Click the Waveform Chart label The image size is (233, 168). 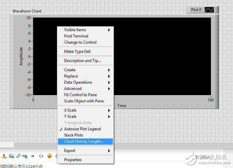point(27,11)
